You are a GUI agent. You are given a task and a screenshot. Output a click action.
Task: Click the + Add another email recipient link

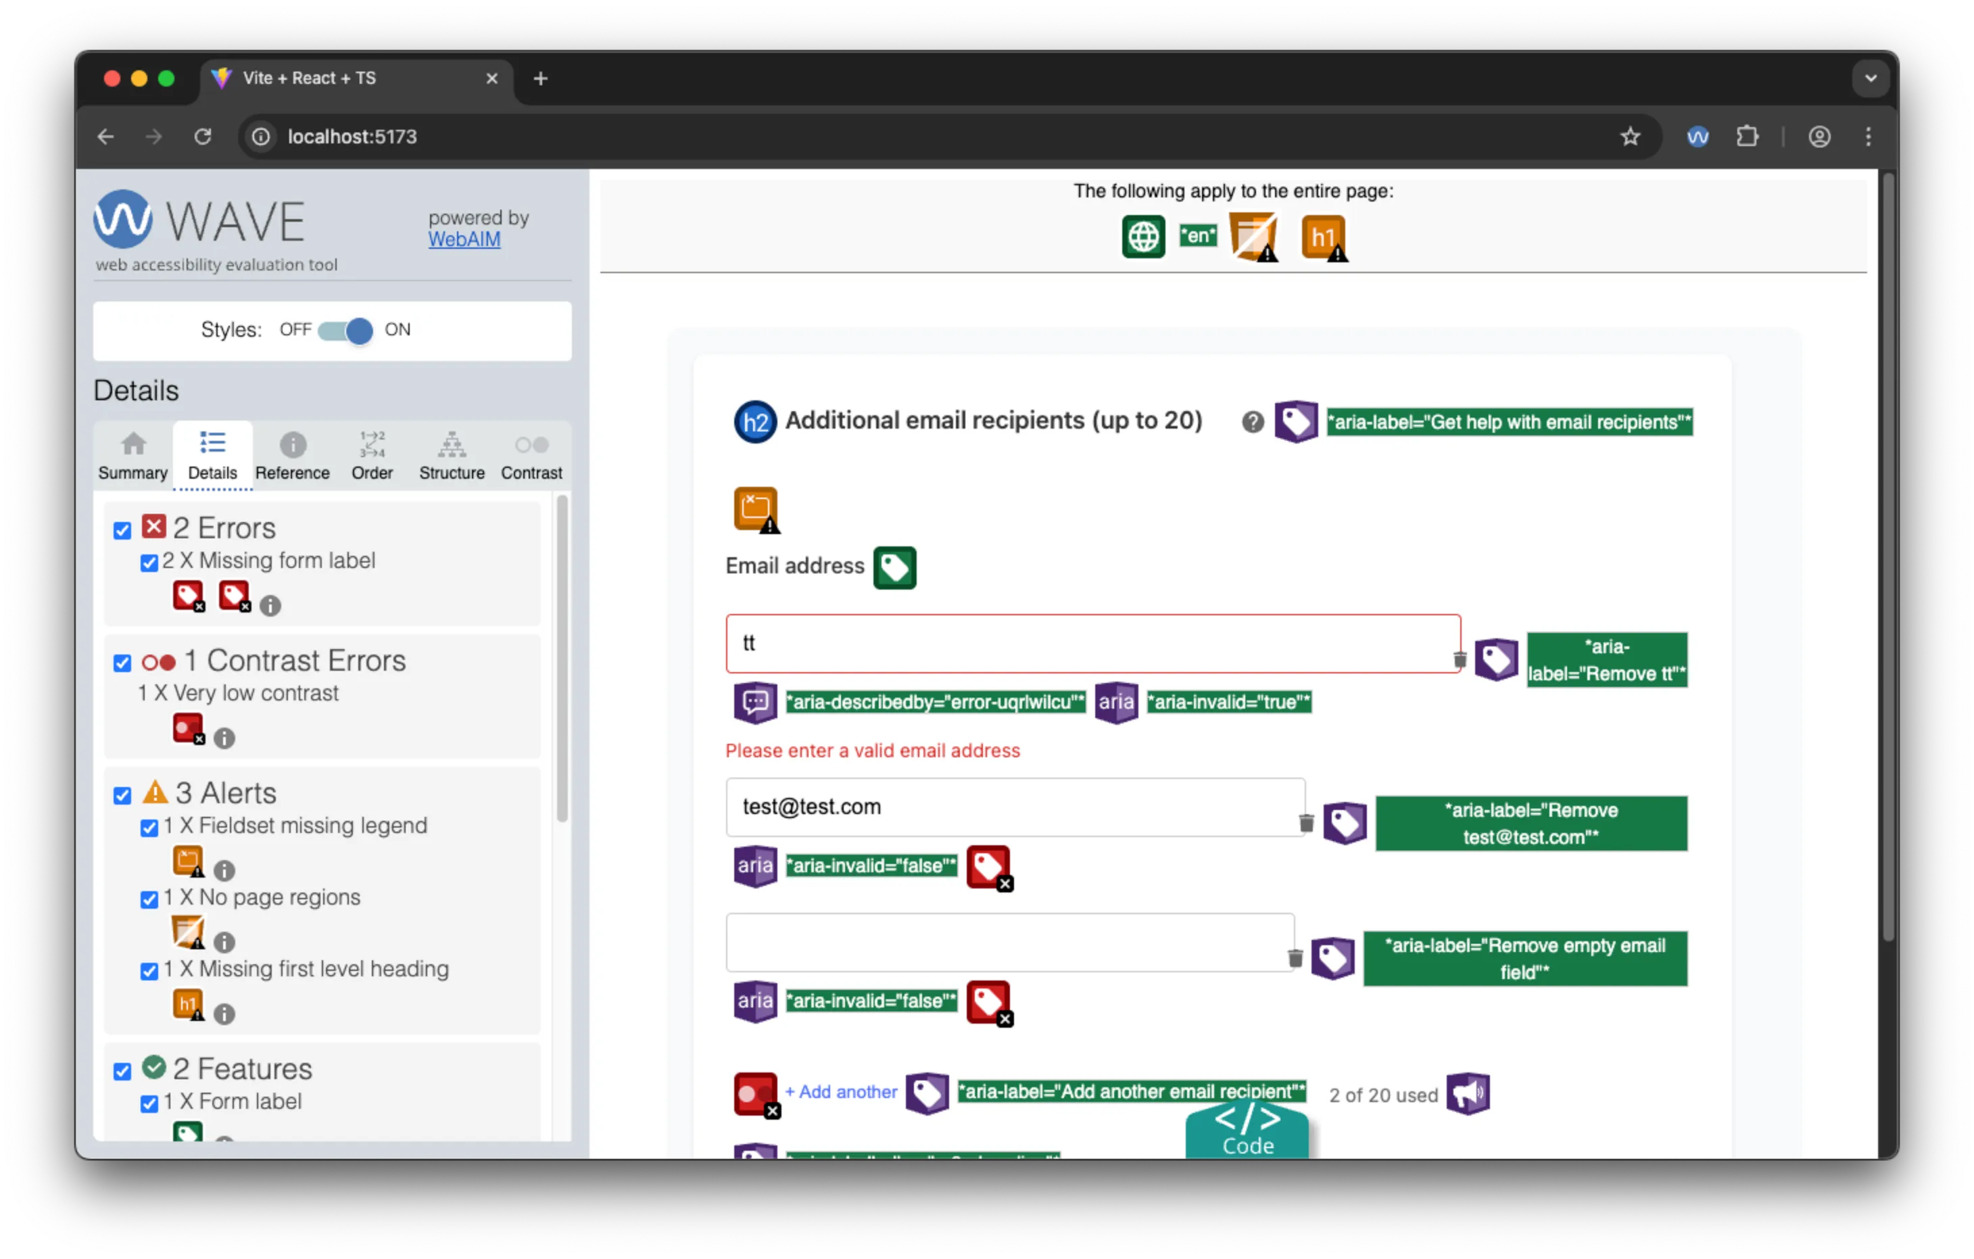click(841, 1092)
